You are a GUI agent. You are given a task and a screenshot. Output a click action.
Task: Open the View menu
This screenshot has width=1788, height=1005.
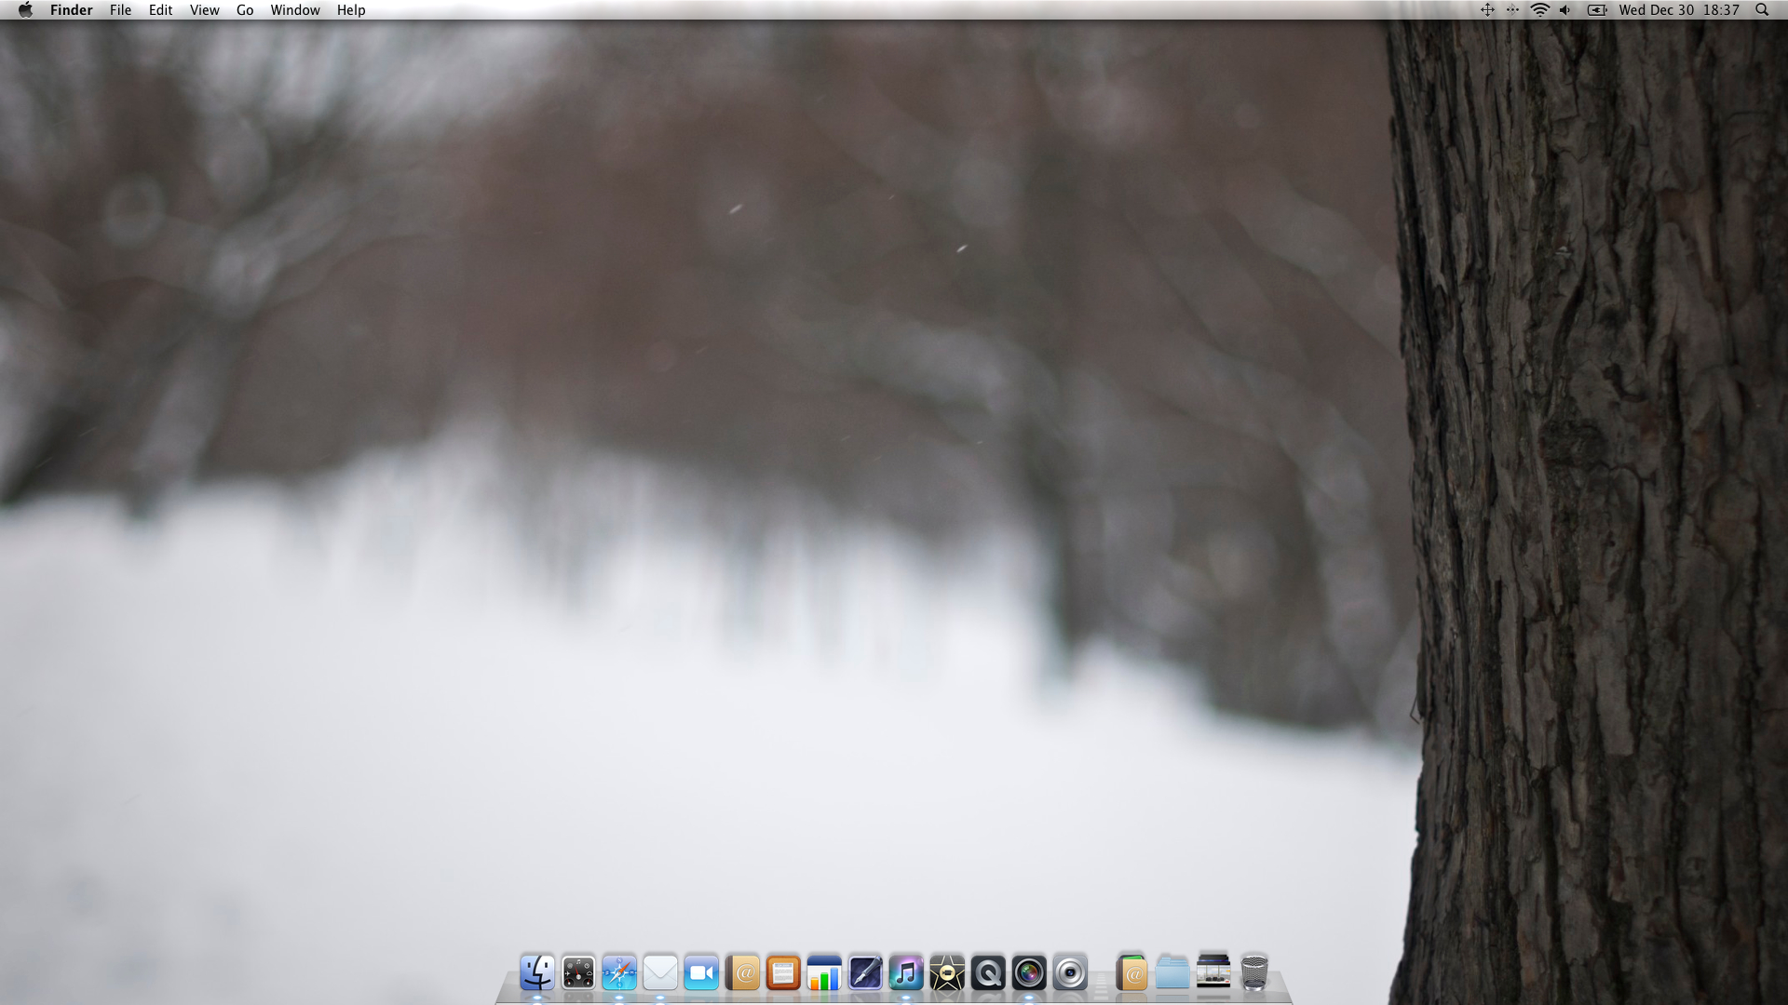[204, 10]
